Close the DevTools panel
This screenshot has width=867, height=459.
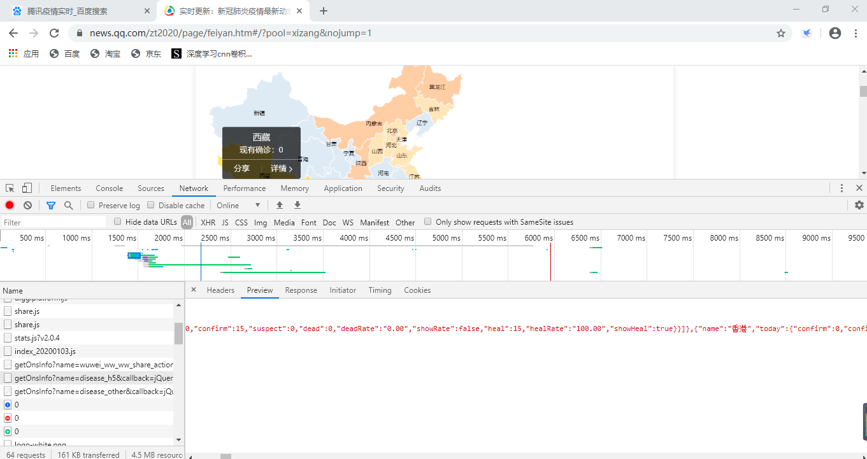pos(859,188)
